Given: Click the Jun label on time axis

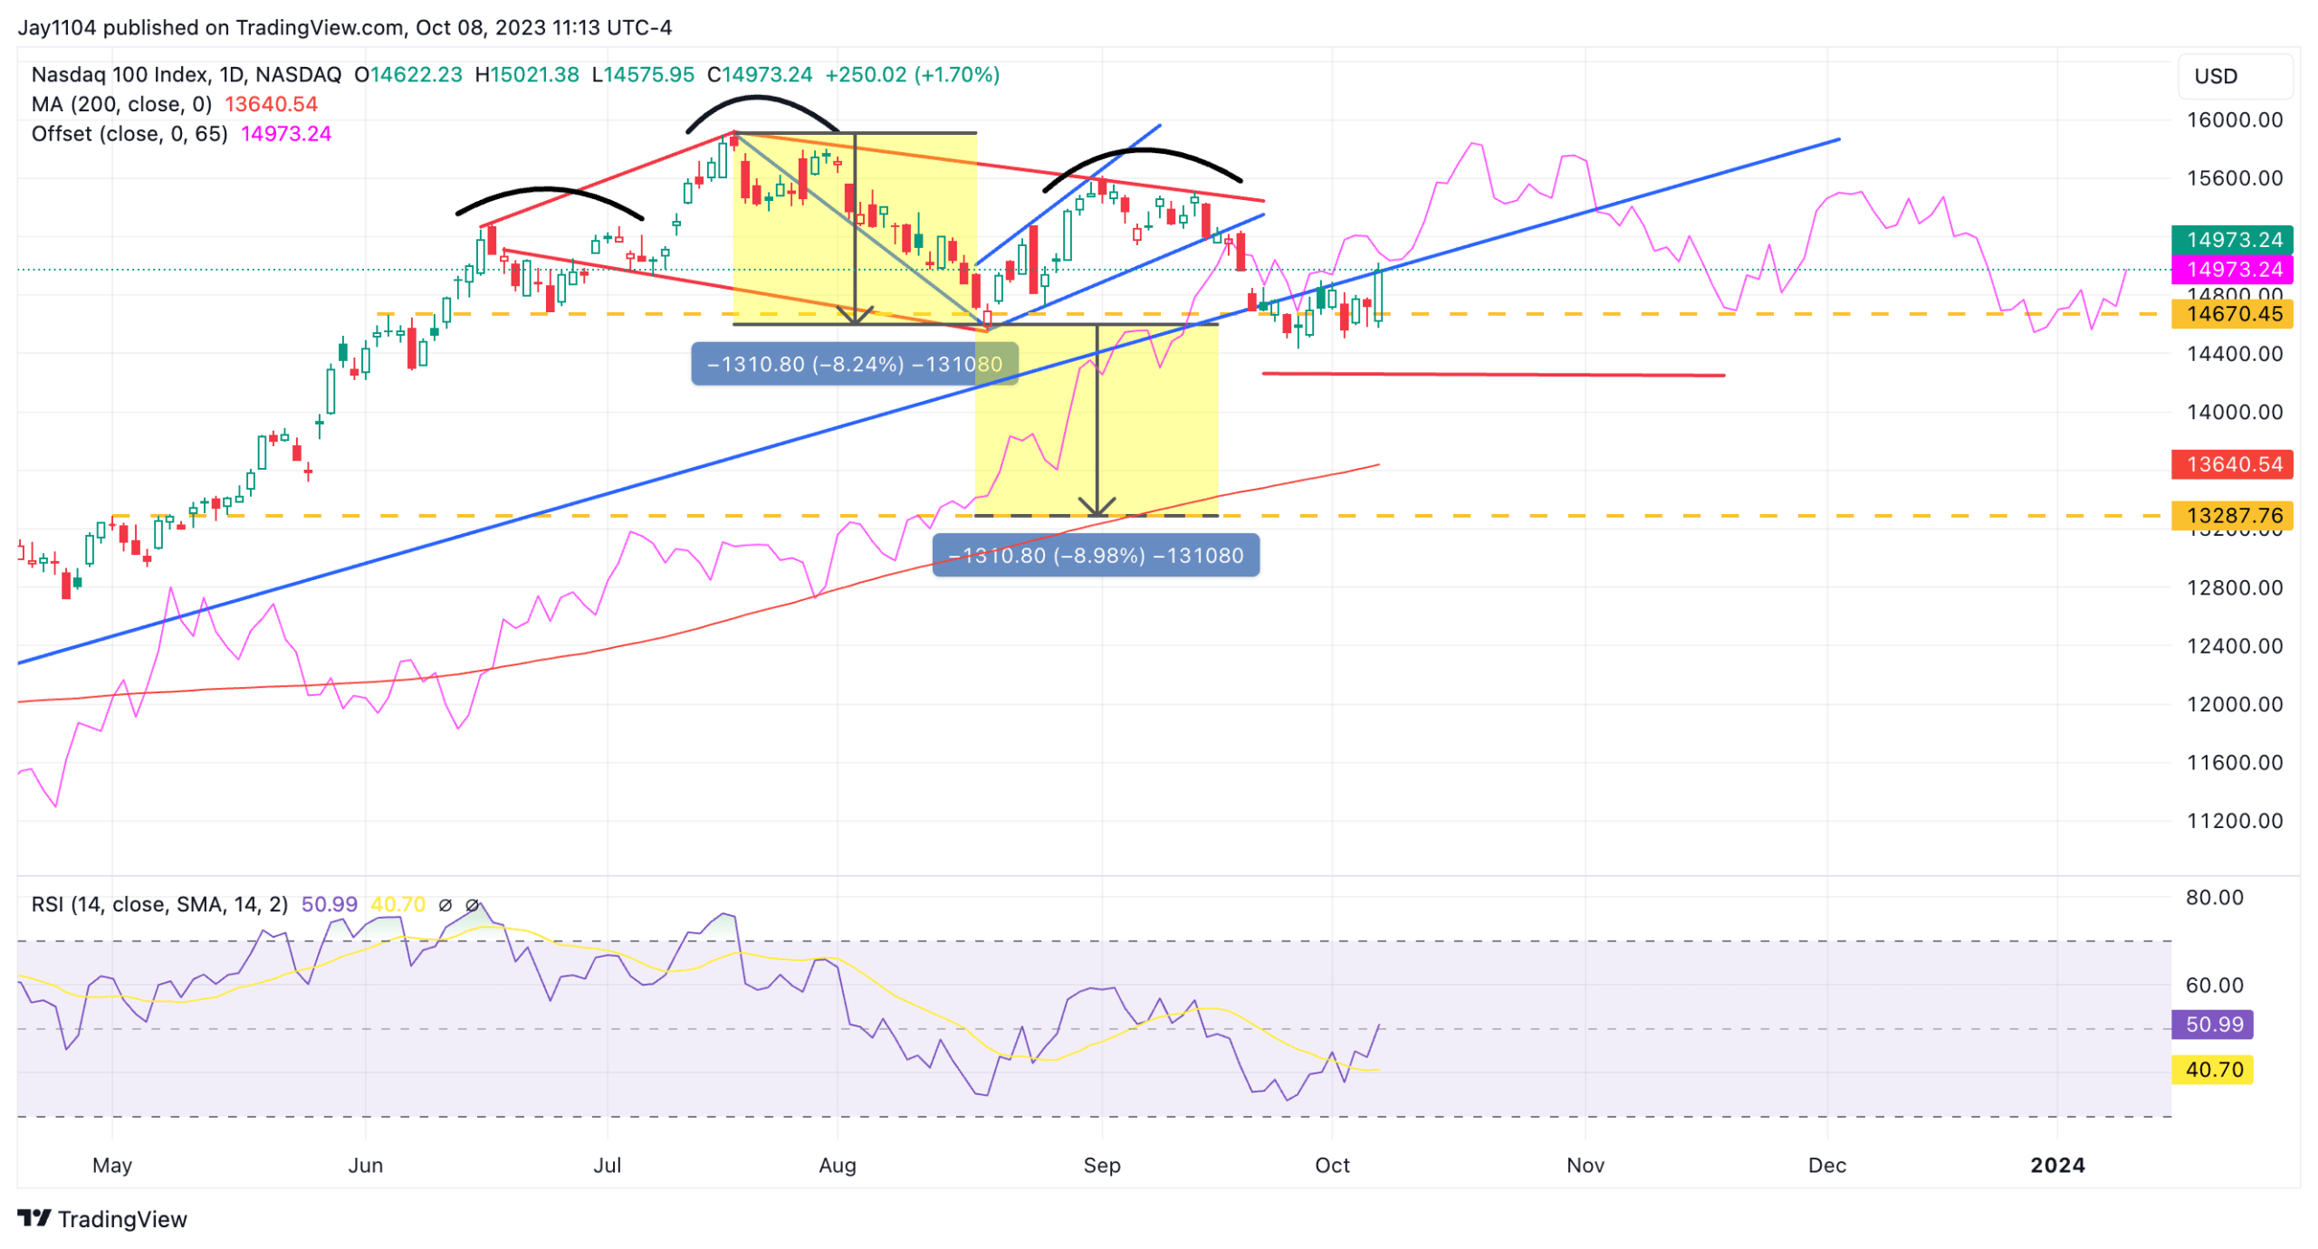Looking at the screenshot, I should pos(365,1165).
